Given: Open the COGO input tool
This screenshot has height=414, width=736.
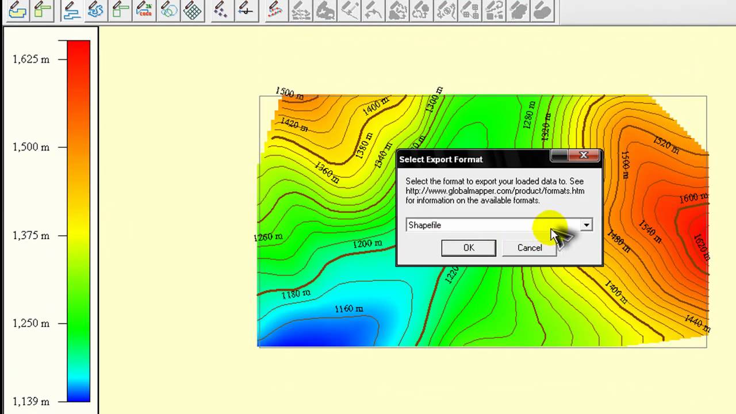Looking at the screenshot, I should click(x=144, y=10).
